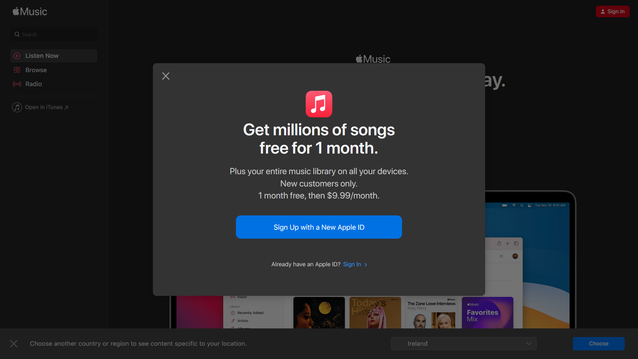Click the list icon in laptop preview
The image size is (638, 359).
501,256
